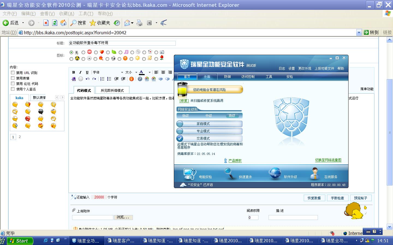This screenshot has height=245, width=393.
Task: Open the address bar URL dropdown
Action: coord(359,33)
